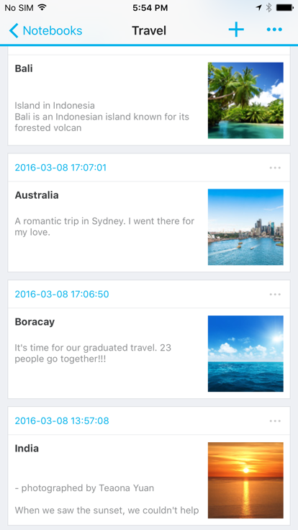Open the Boracay note title
Screen dimensions: 298x530
point(35,322)
